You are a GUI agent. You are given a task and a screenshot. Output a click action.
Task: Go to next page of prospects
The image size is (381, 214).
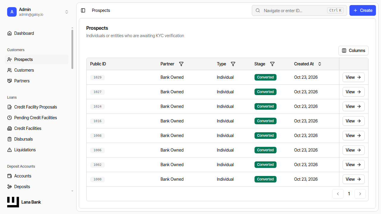(x=360, y=194)
